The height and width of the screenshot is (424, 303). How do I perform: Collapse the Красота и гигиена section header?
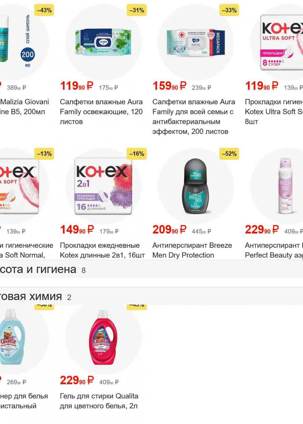151,269
